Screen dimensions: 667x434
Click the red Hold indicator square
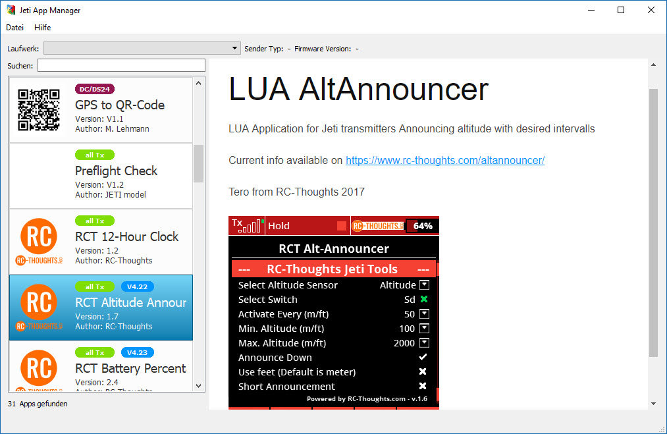[341, 226]
